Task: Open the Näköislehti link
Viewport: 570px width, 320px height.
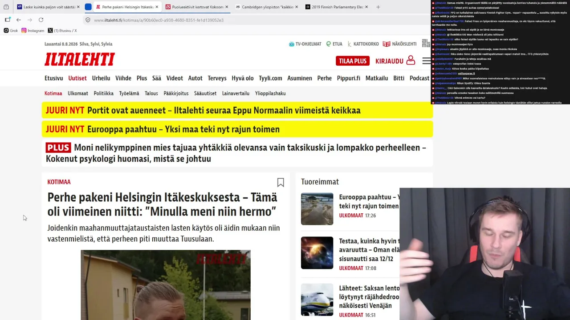Action: coord(400,44)
